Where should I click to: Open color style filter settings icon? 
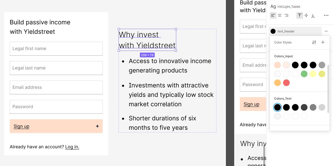pyautogui.click(x=314, y=42)
